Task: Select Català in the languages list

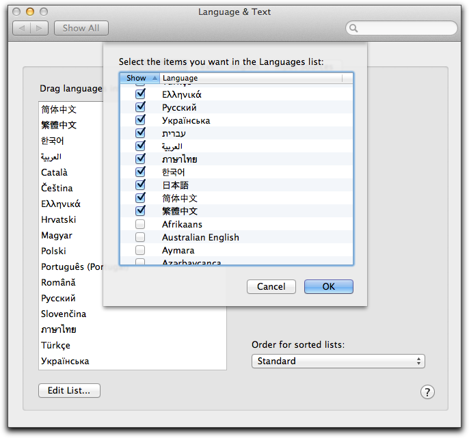Action: (x=54, y=172)
